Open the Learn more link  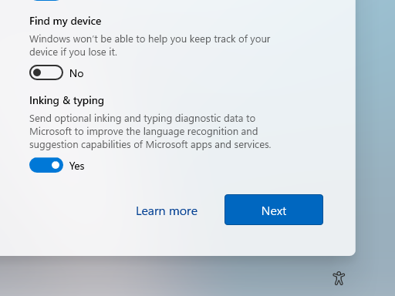pyautogui.click(x=167, y=211)
